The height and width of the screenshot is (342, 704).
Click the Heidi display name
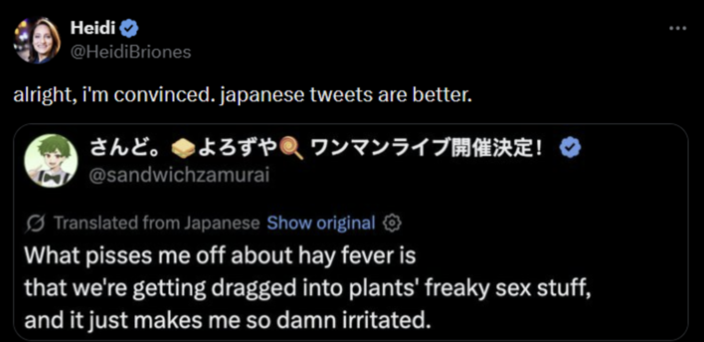[93, 28]
